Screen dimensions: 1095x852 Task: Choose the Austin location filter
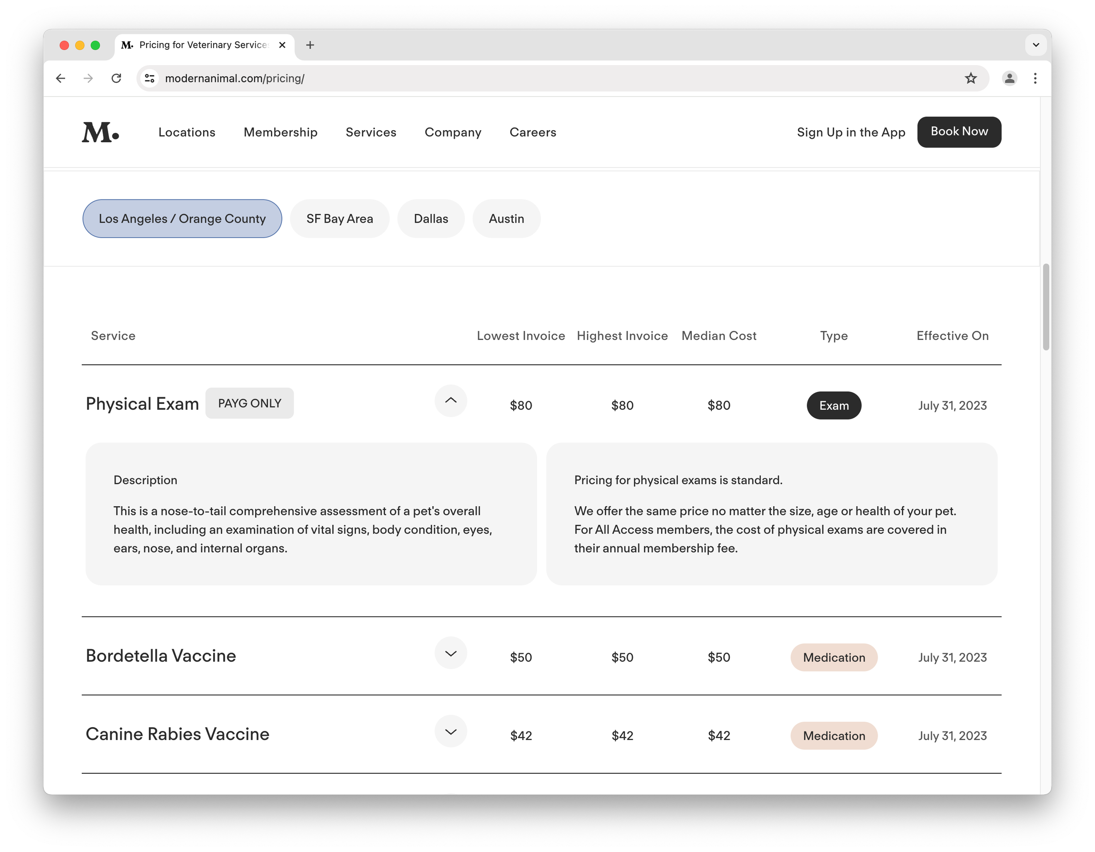click(x=506, y=219)
